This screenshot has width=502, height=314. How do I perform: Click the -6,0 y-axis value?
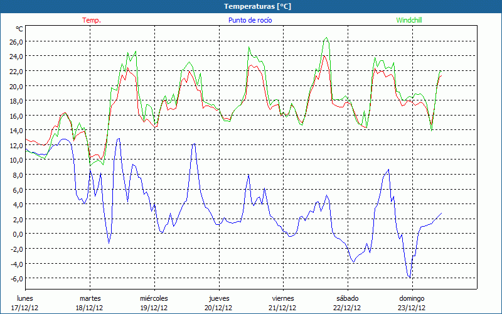pos(15,278)
